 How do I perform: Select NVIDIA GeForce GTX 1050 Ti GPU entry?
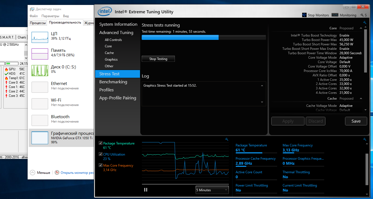click(x=61, y=138)
